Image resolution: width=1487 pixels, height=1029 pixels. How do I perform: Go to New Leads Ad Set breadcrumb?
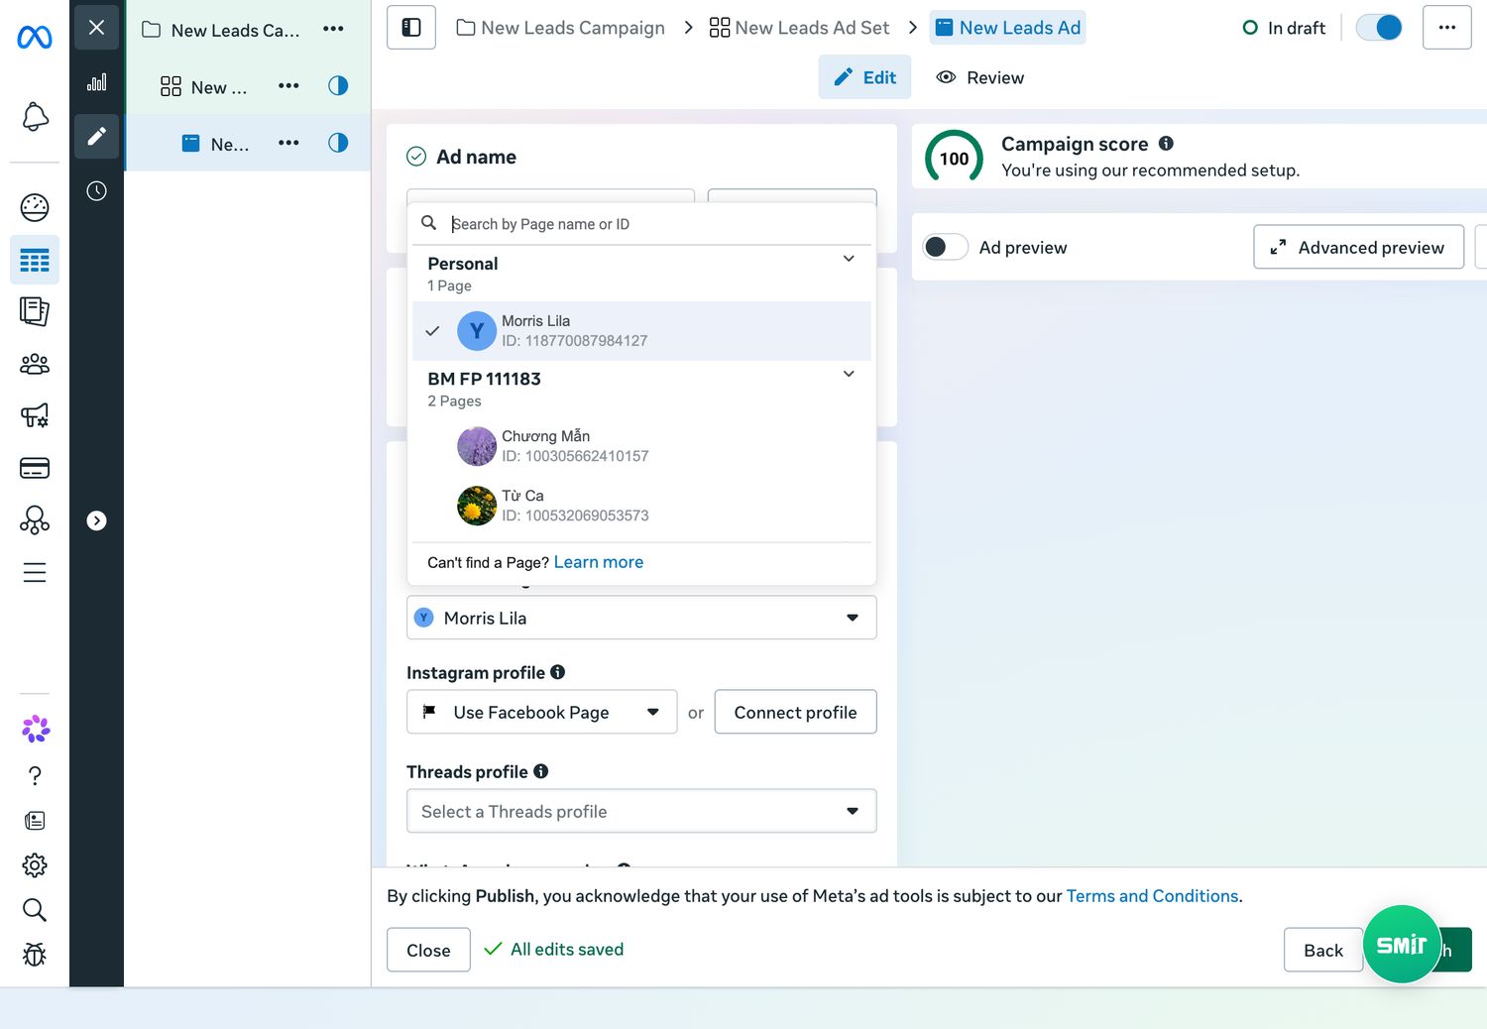[x=800, y=28]
